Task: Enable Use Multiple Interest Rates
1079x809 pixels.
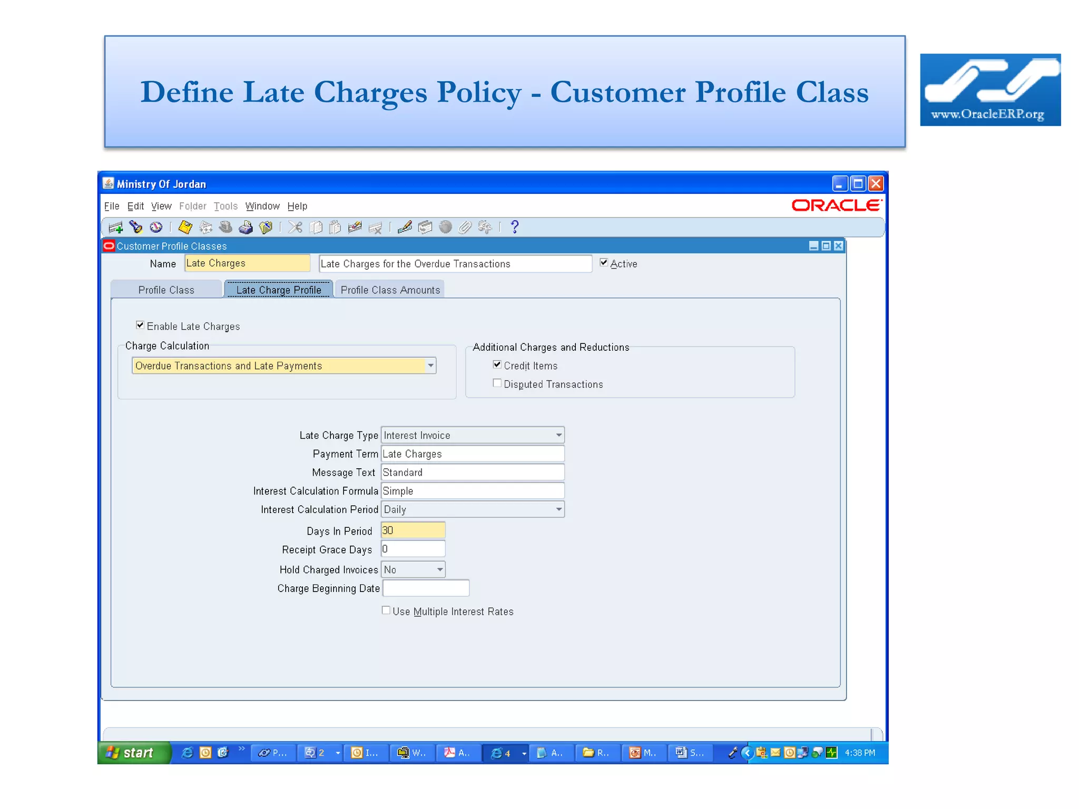Action: coord(386,610)
